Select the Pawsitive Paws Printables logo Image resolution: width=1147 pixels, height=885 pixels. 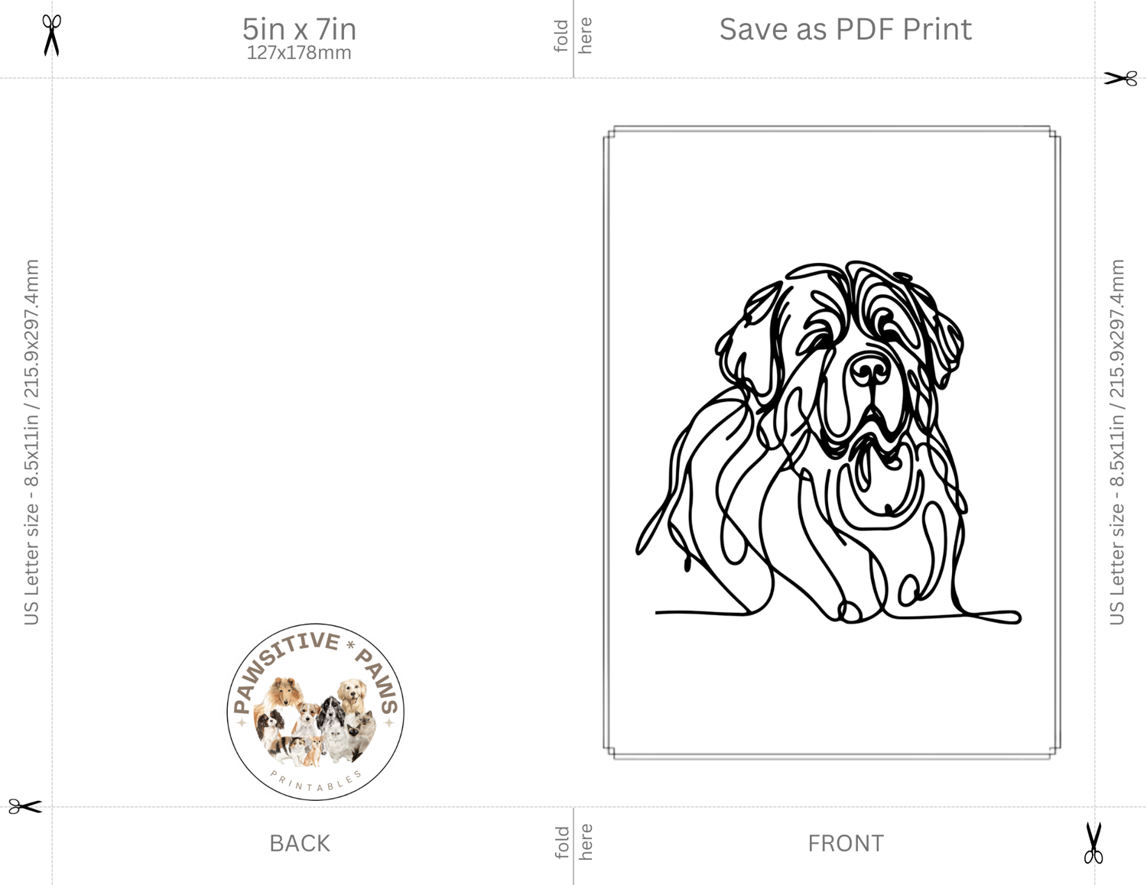point(316,712)
